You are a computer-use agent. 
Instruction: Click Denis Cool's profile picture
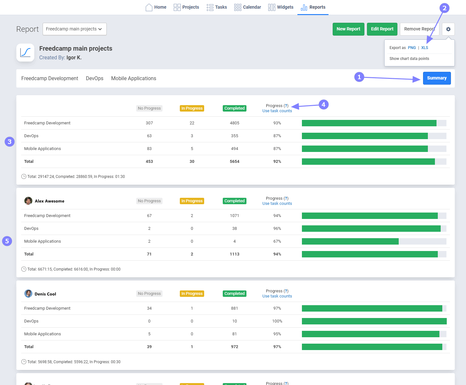[28, 294]
